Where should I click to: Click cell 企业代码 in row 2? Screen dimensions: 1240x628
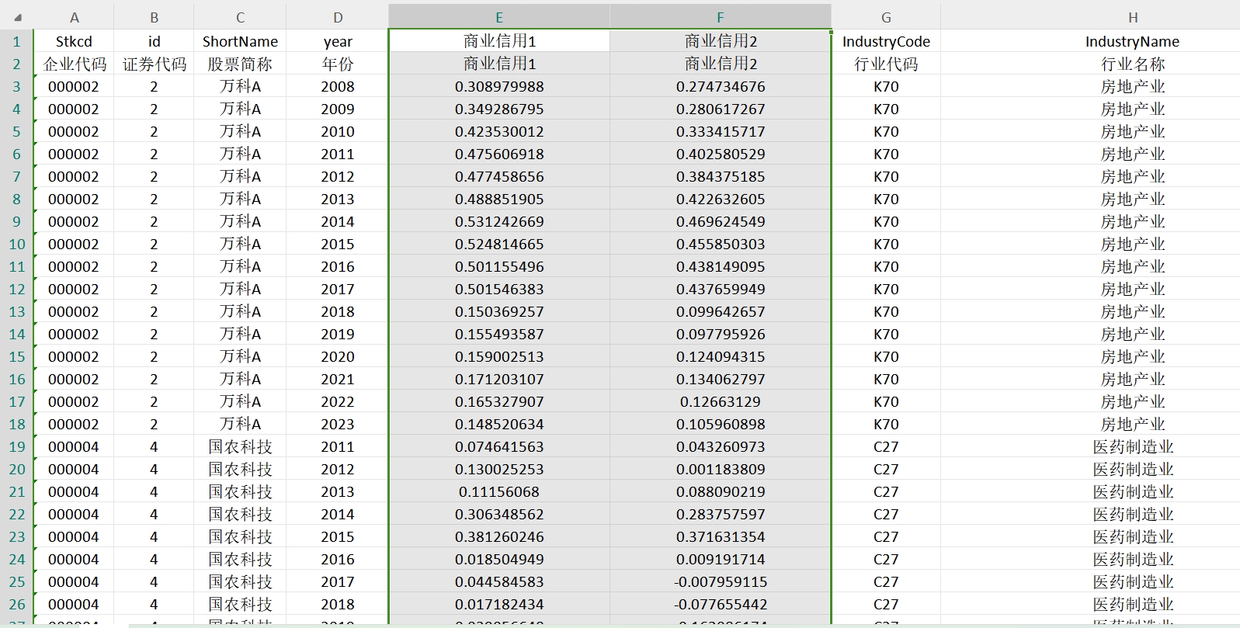74,64
